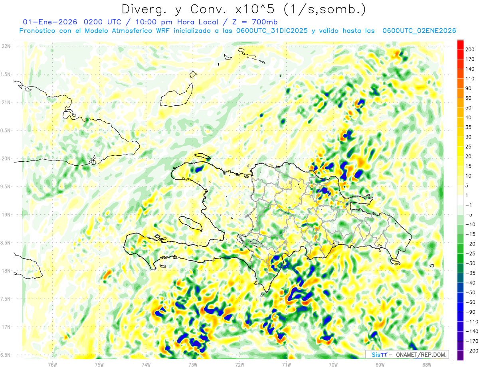Click the white swatch between 1 and -1
Screen dimensions: 479x370
click(x=460, y=200)
